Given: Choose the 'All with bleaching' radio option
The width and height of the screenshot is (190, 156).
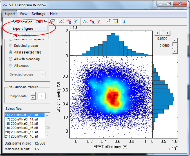Looking at the screenshot, I should point(11,59).
